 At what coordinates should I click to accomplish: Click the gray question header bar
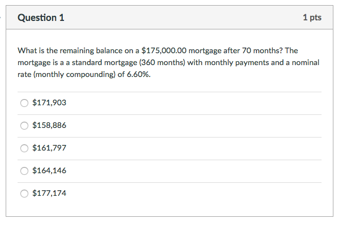(169, 18)
